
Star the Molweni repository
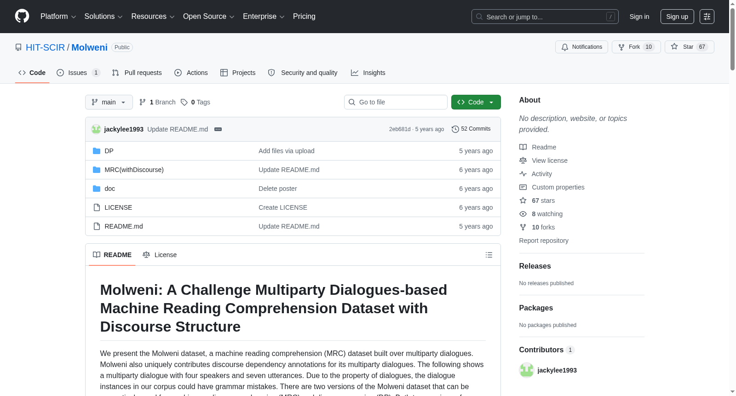[690, 47]
